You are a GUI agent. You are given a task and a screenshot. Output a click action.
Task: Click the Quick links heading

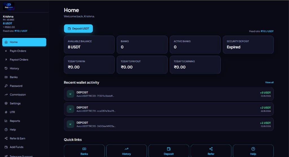(73, 140)
